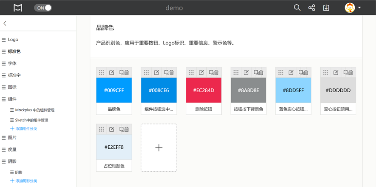Expand the 组件 section in sidebar
Screen dimensions: 376x187
tap(12, 99)
